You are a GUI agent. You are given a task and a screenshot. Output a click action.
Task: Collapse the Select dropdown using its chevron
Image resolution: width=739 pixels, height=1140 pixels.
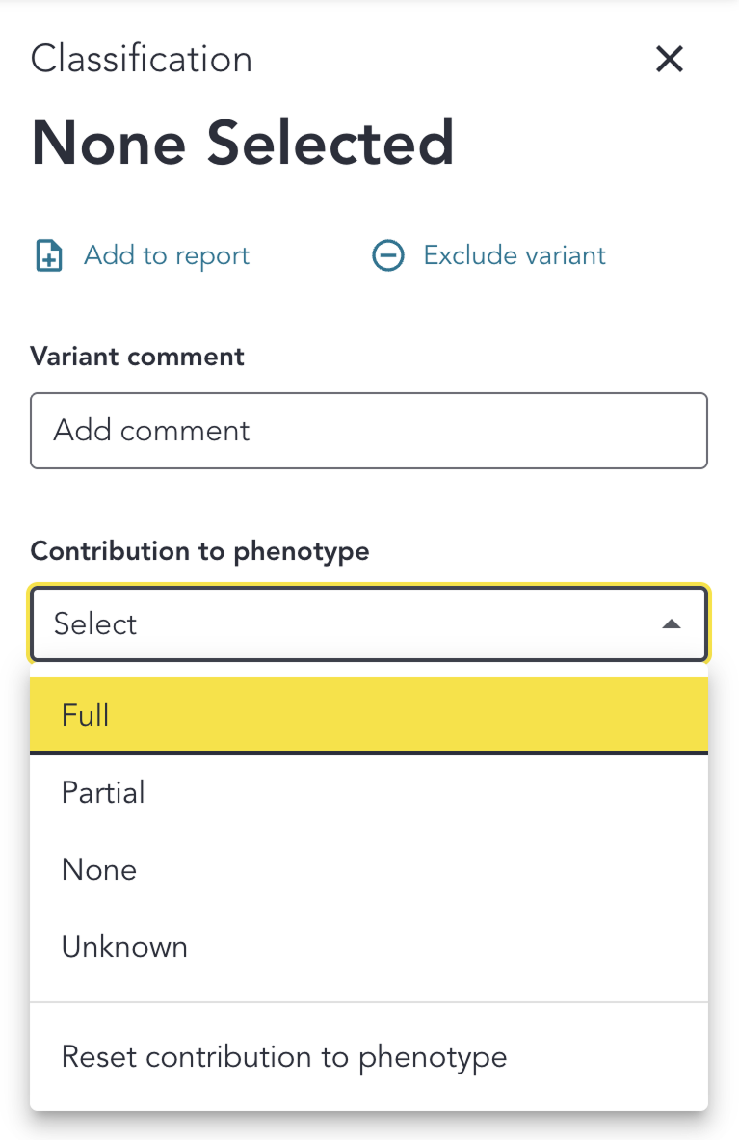[x=672, y=623]
